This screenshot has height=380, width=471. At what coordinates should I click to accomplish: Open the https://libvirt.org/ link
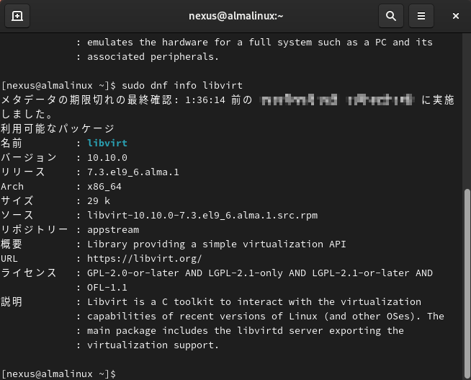coord(144,258)
